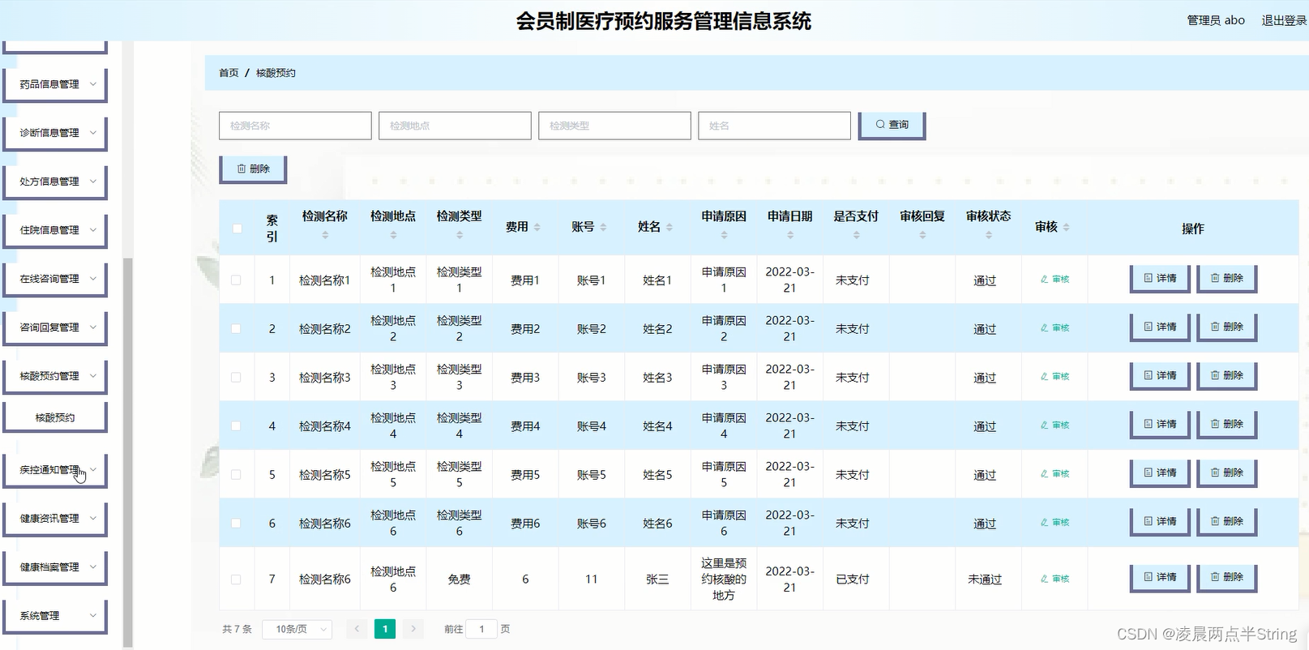The height and width of the screenshot is (650, 1309).
Task: Sort by 是否支付 column arrows
Action: tap(857, 236)
